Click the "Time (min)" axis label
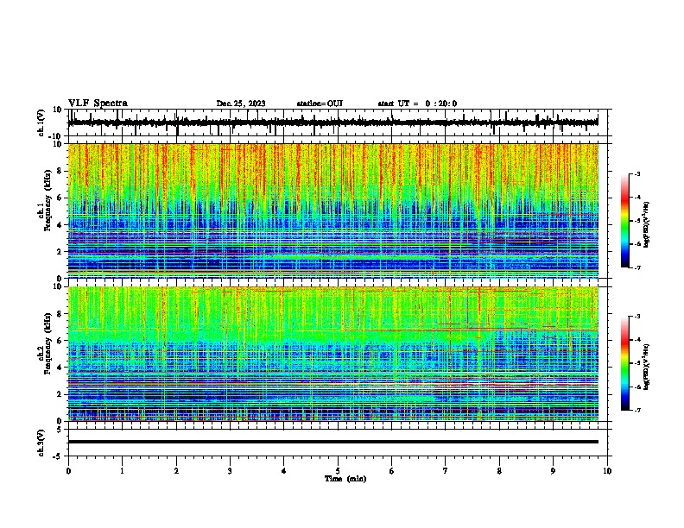Screen dimensions: 684x528 pos(345,479)
